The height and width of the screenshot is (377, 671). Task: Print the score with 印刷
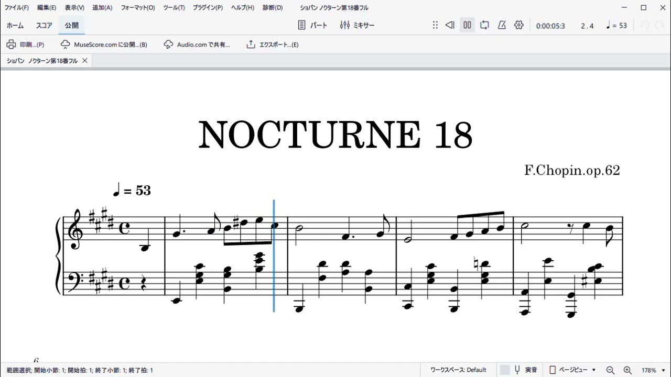25,45
